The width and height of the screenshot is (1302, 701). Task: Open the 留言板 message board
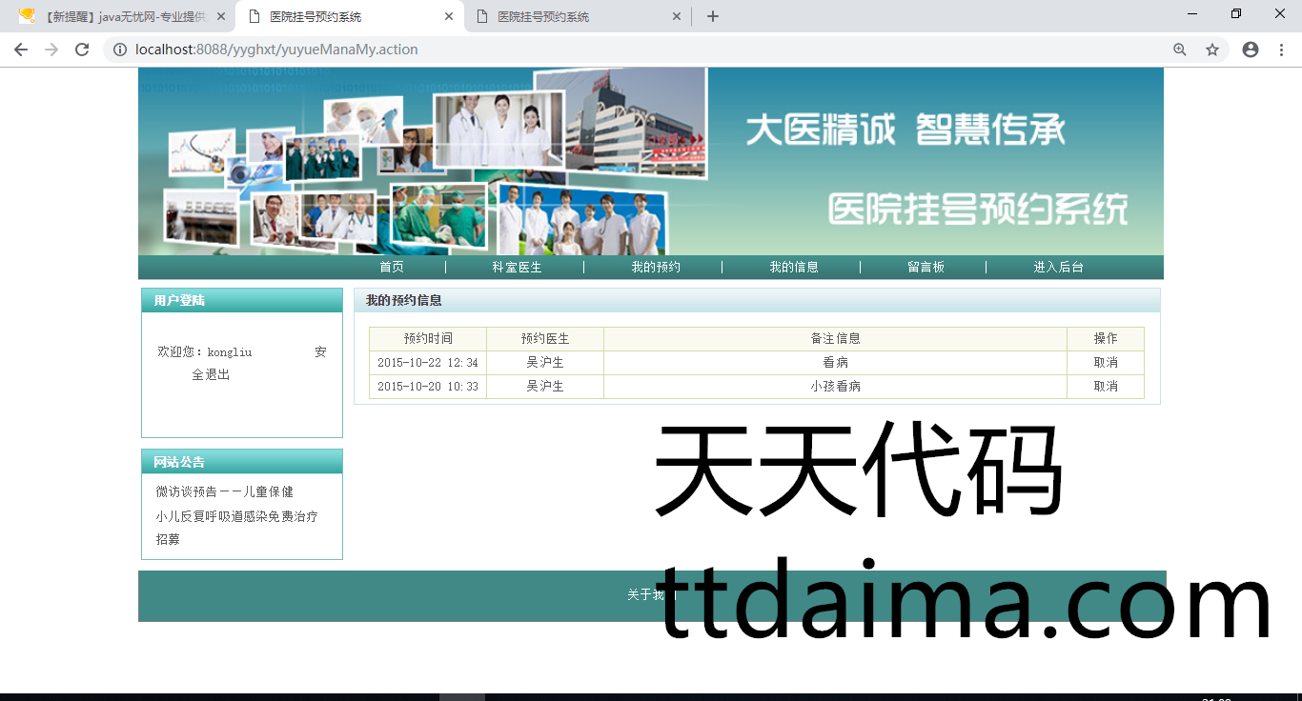click(926, 268)
